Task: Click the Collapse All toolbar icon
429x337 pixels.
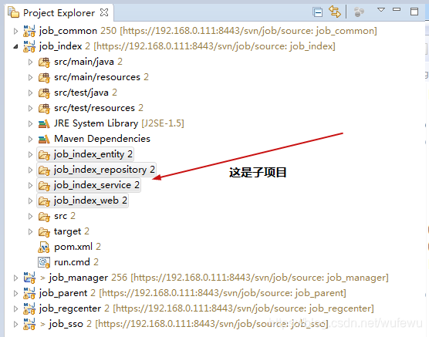Action: pyautogui.click(x=317, y=12)
